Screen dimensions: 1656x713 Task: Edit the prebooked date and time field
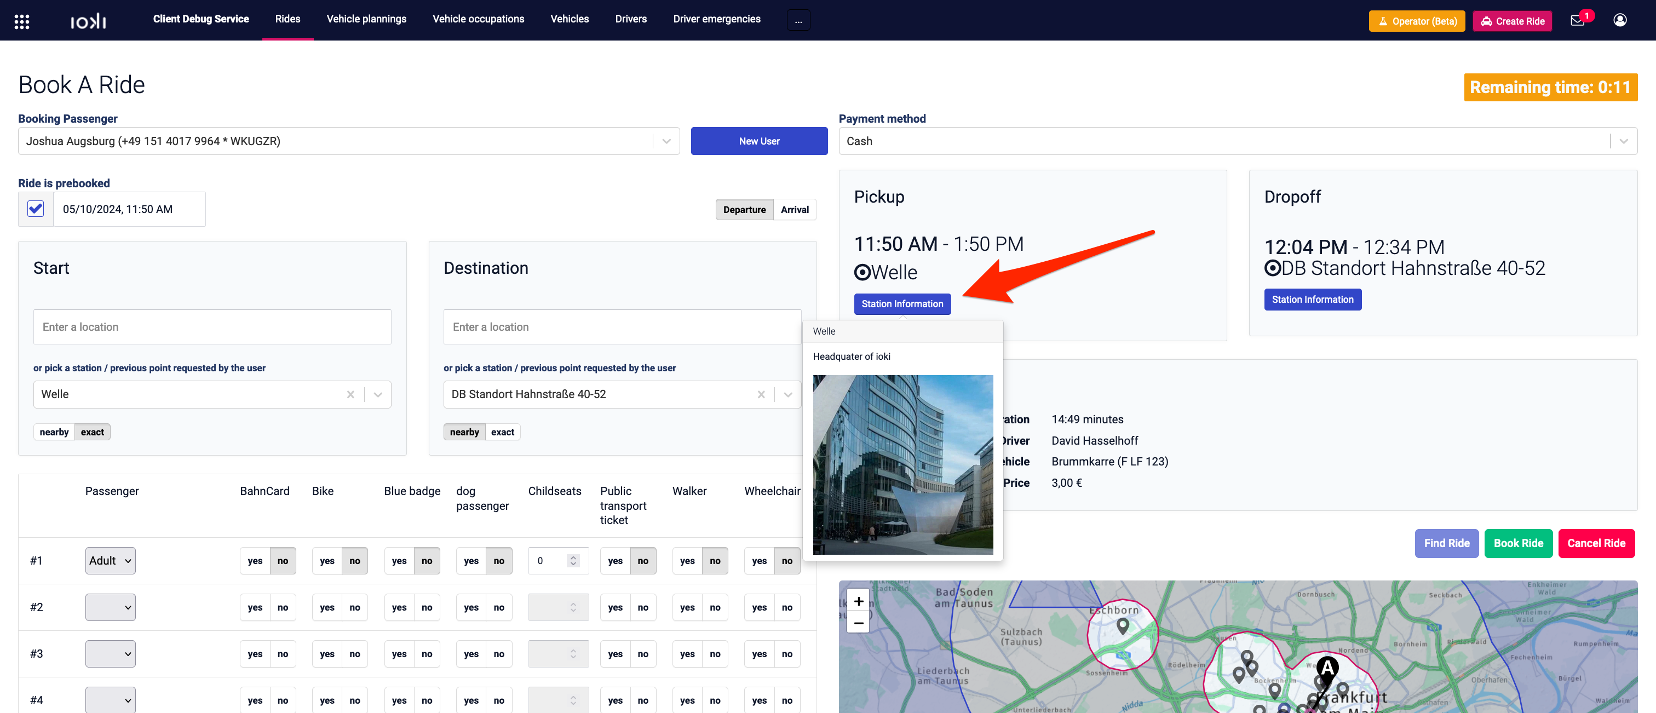tap(129, 209)
